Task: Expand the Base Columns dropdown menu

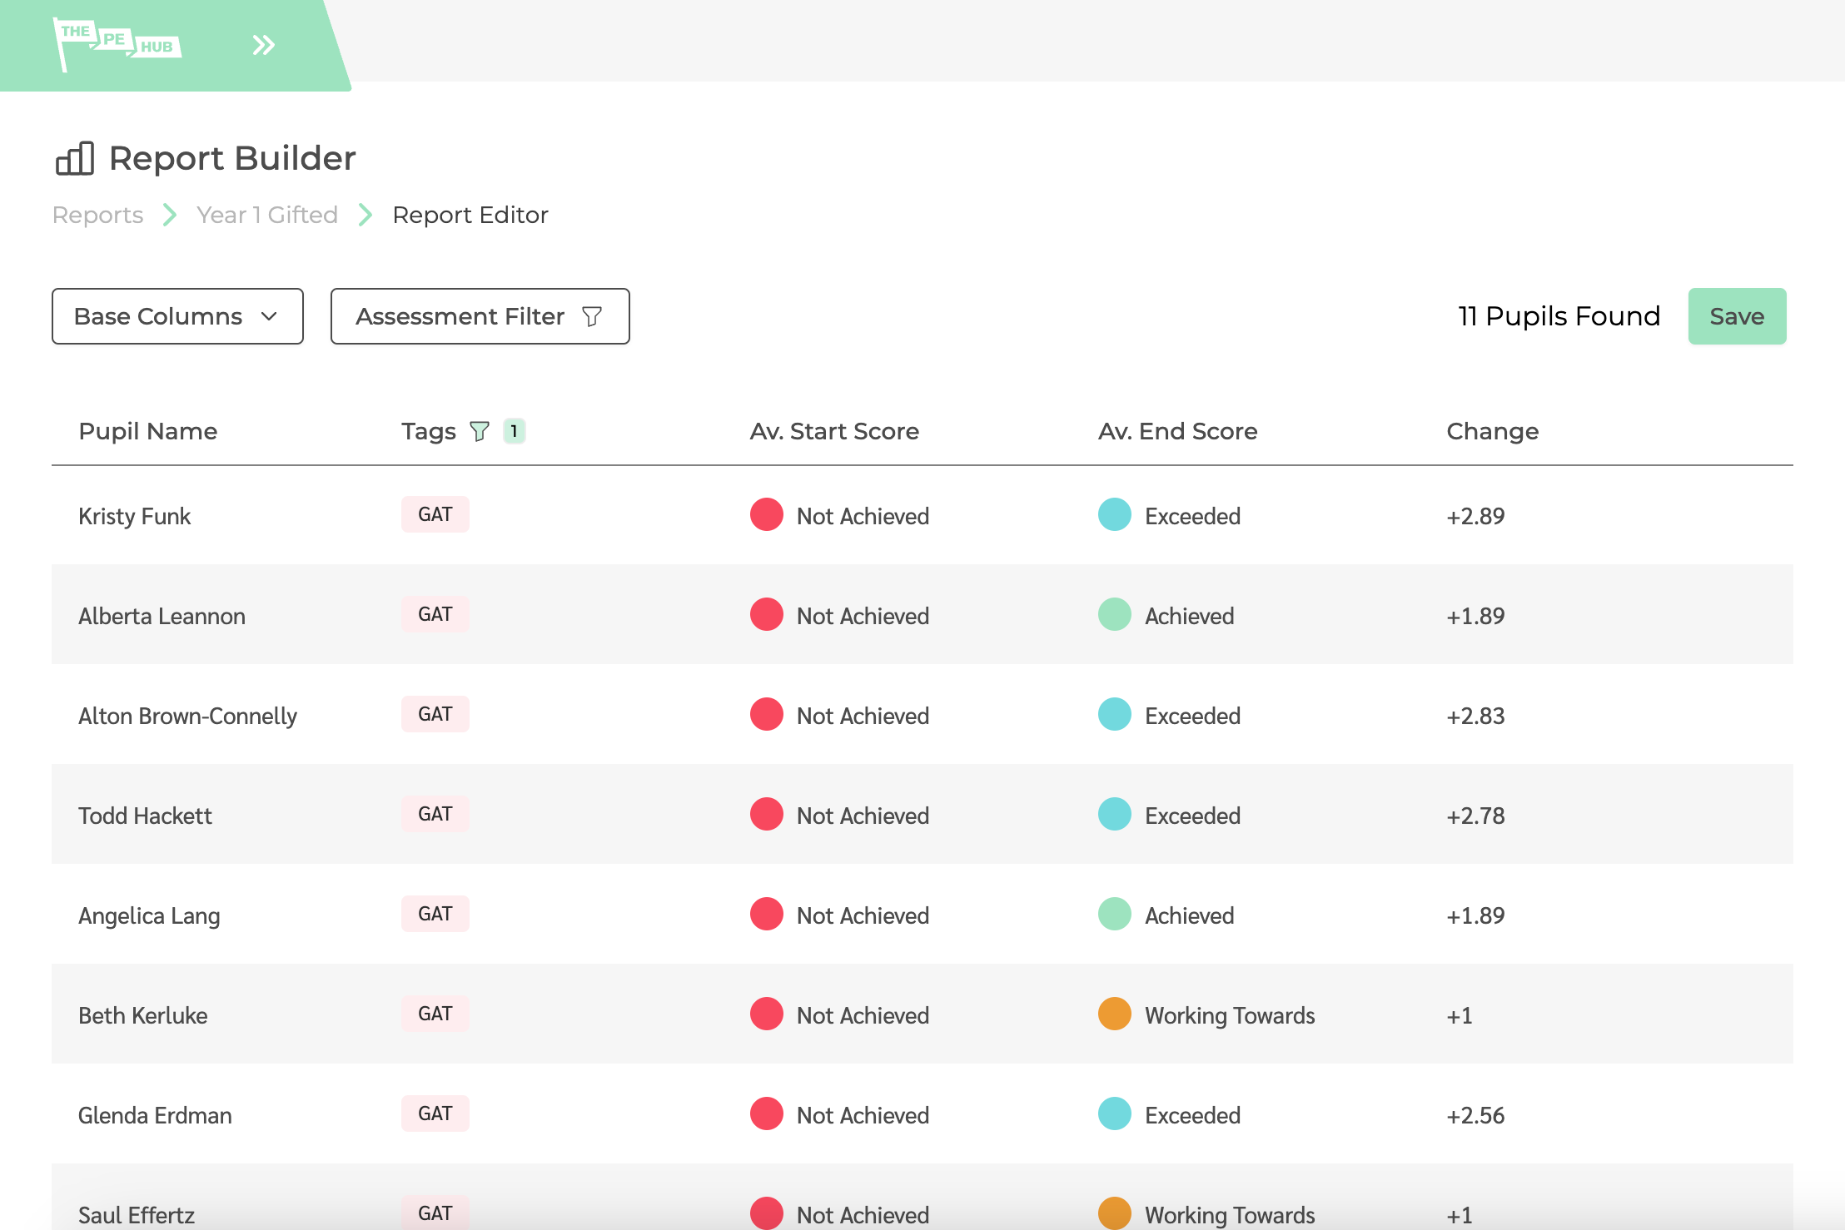Action: click(x=176, y=315)
